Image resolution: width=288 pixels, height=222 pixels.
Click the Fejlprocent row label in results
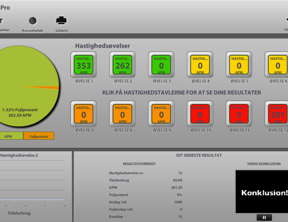coord(118,195)
